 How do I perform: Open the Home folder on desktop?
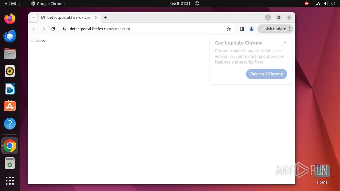click(322, 174)
